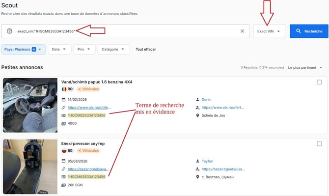Click the Véhicules tag in Електрически скутер listing
The image size is (329, 196).
(88, 151)
